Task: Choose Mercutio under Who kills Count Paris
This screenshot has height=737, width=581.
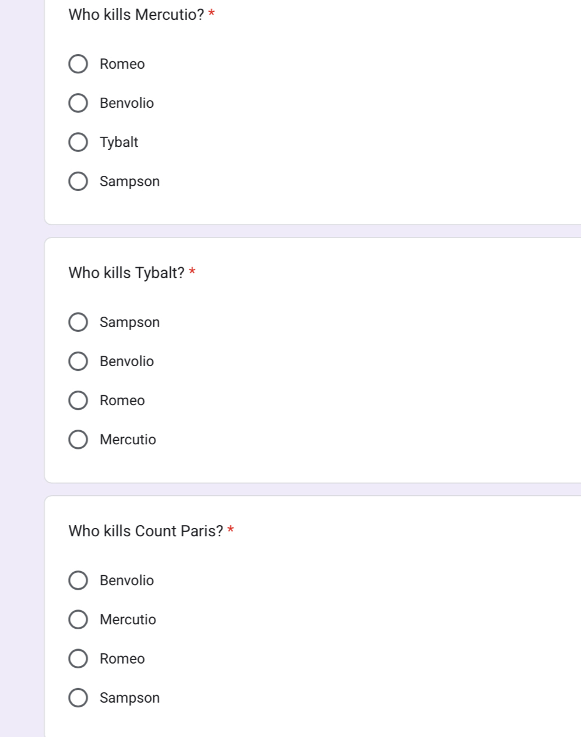Action: (x=78, y=619)
